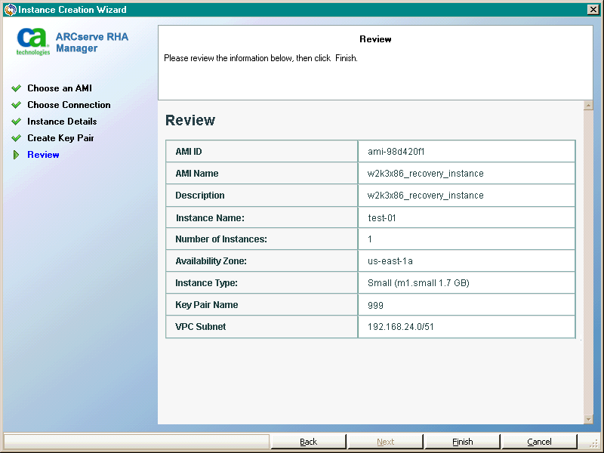
Task: Click the checkmark icon next to Create Key Pair
Action: point(16,138)
